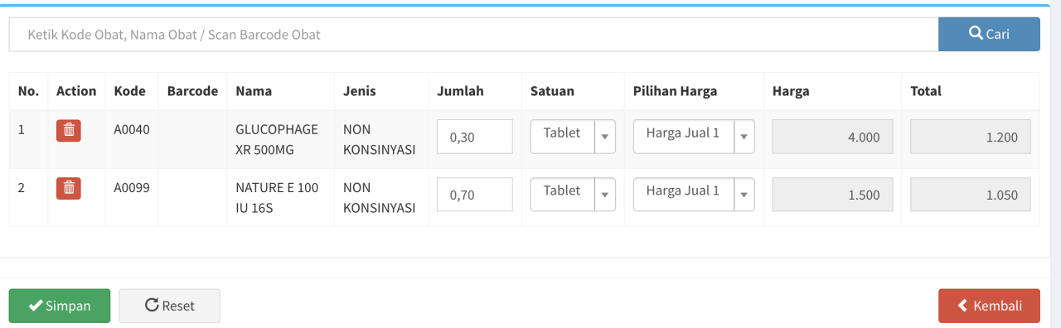The image size is (1061, 328).
Task: Click the Nama column header
Action: coord(254,91)
